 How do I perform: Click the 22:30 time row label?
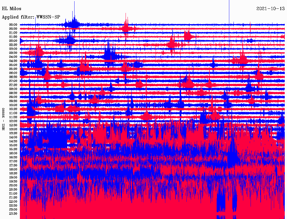(x=13, y=206)
